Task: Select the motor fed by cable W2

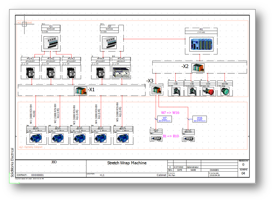Action: tap(58, 138)
